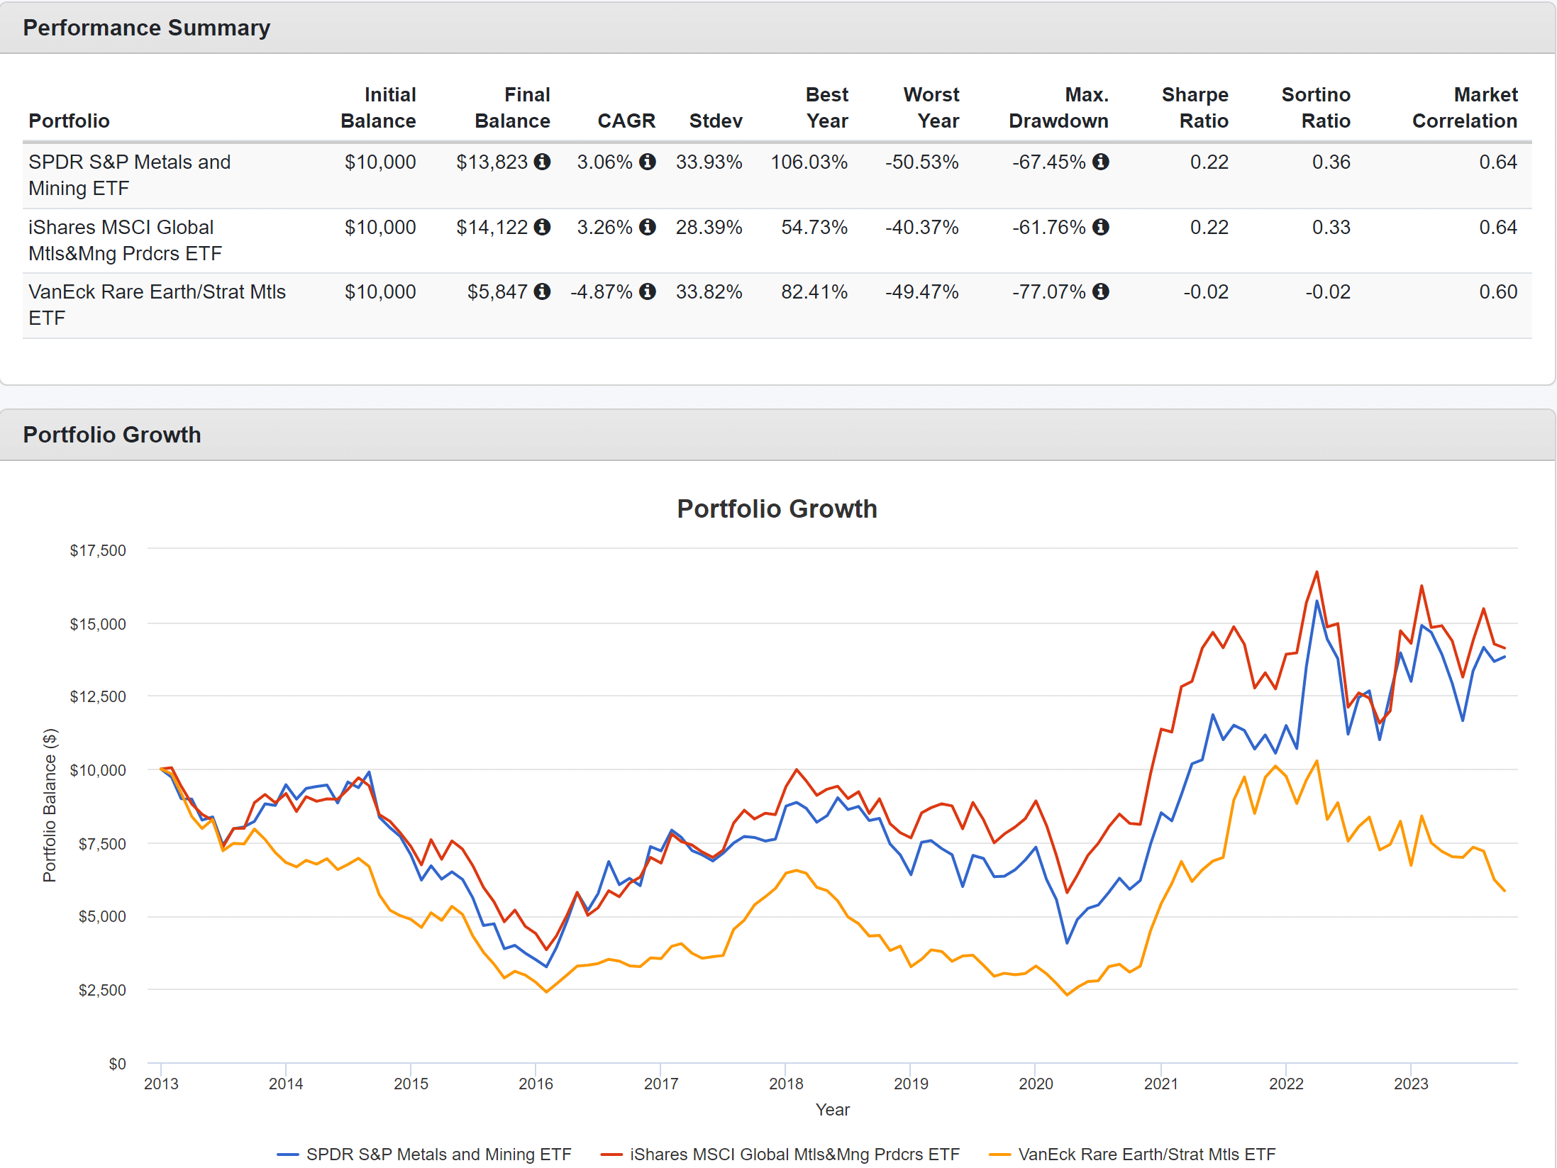Click info icon next to $13,823 final balance
1557x1168 pixels.
tap(542, 162)
